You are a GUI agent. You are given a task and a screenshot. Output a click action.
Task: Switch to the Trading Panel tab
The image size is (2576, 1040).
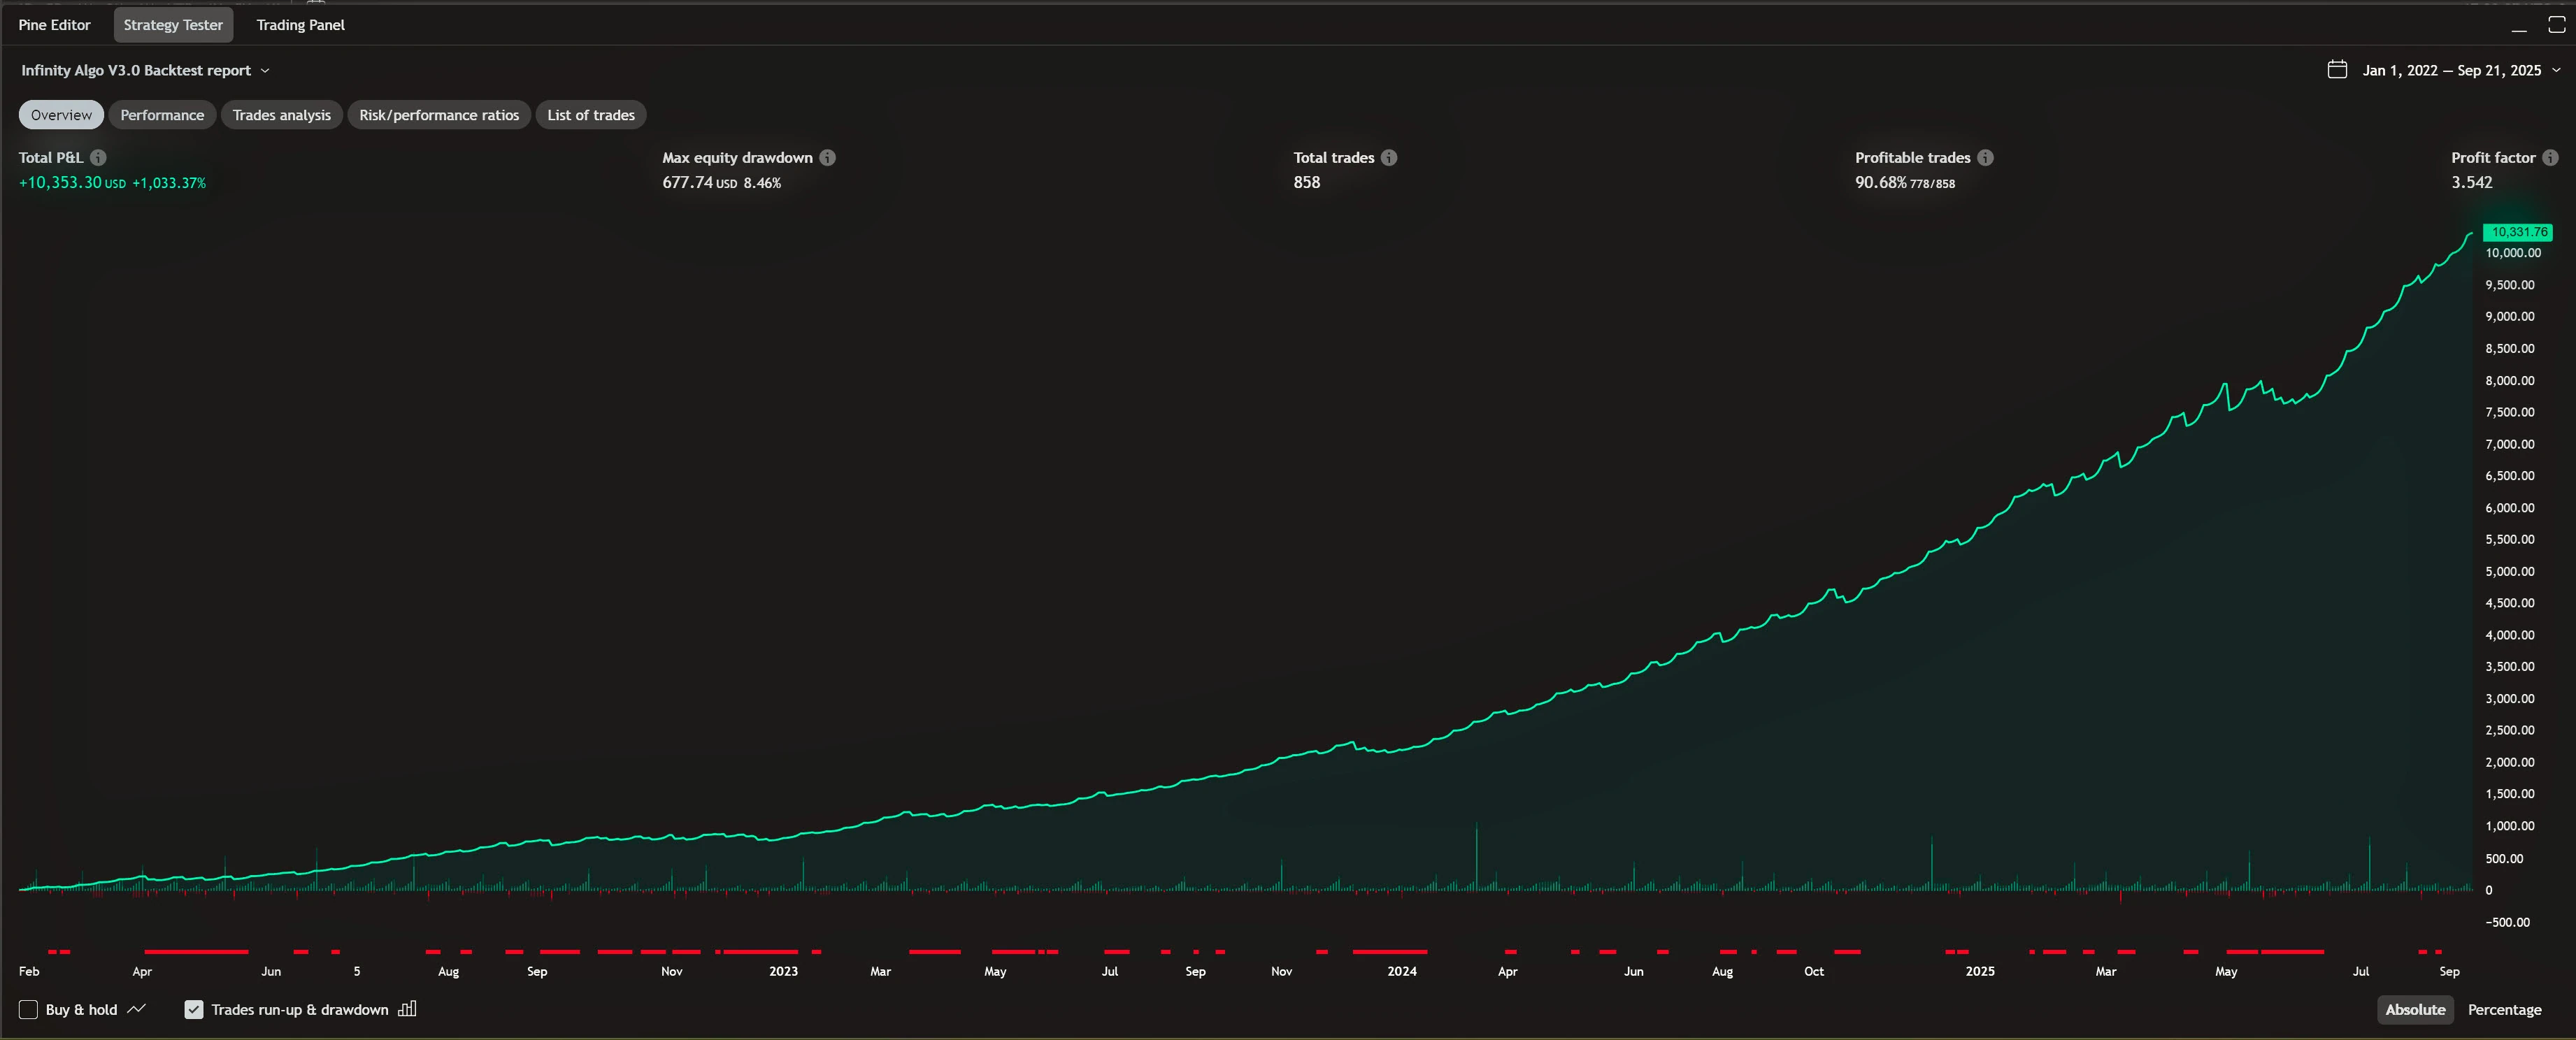[300, 25]
